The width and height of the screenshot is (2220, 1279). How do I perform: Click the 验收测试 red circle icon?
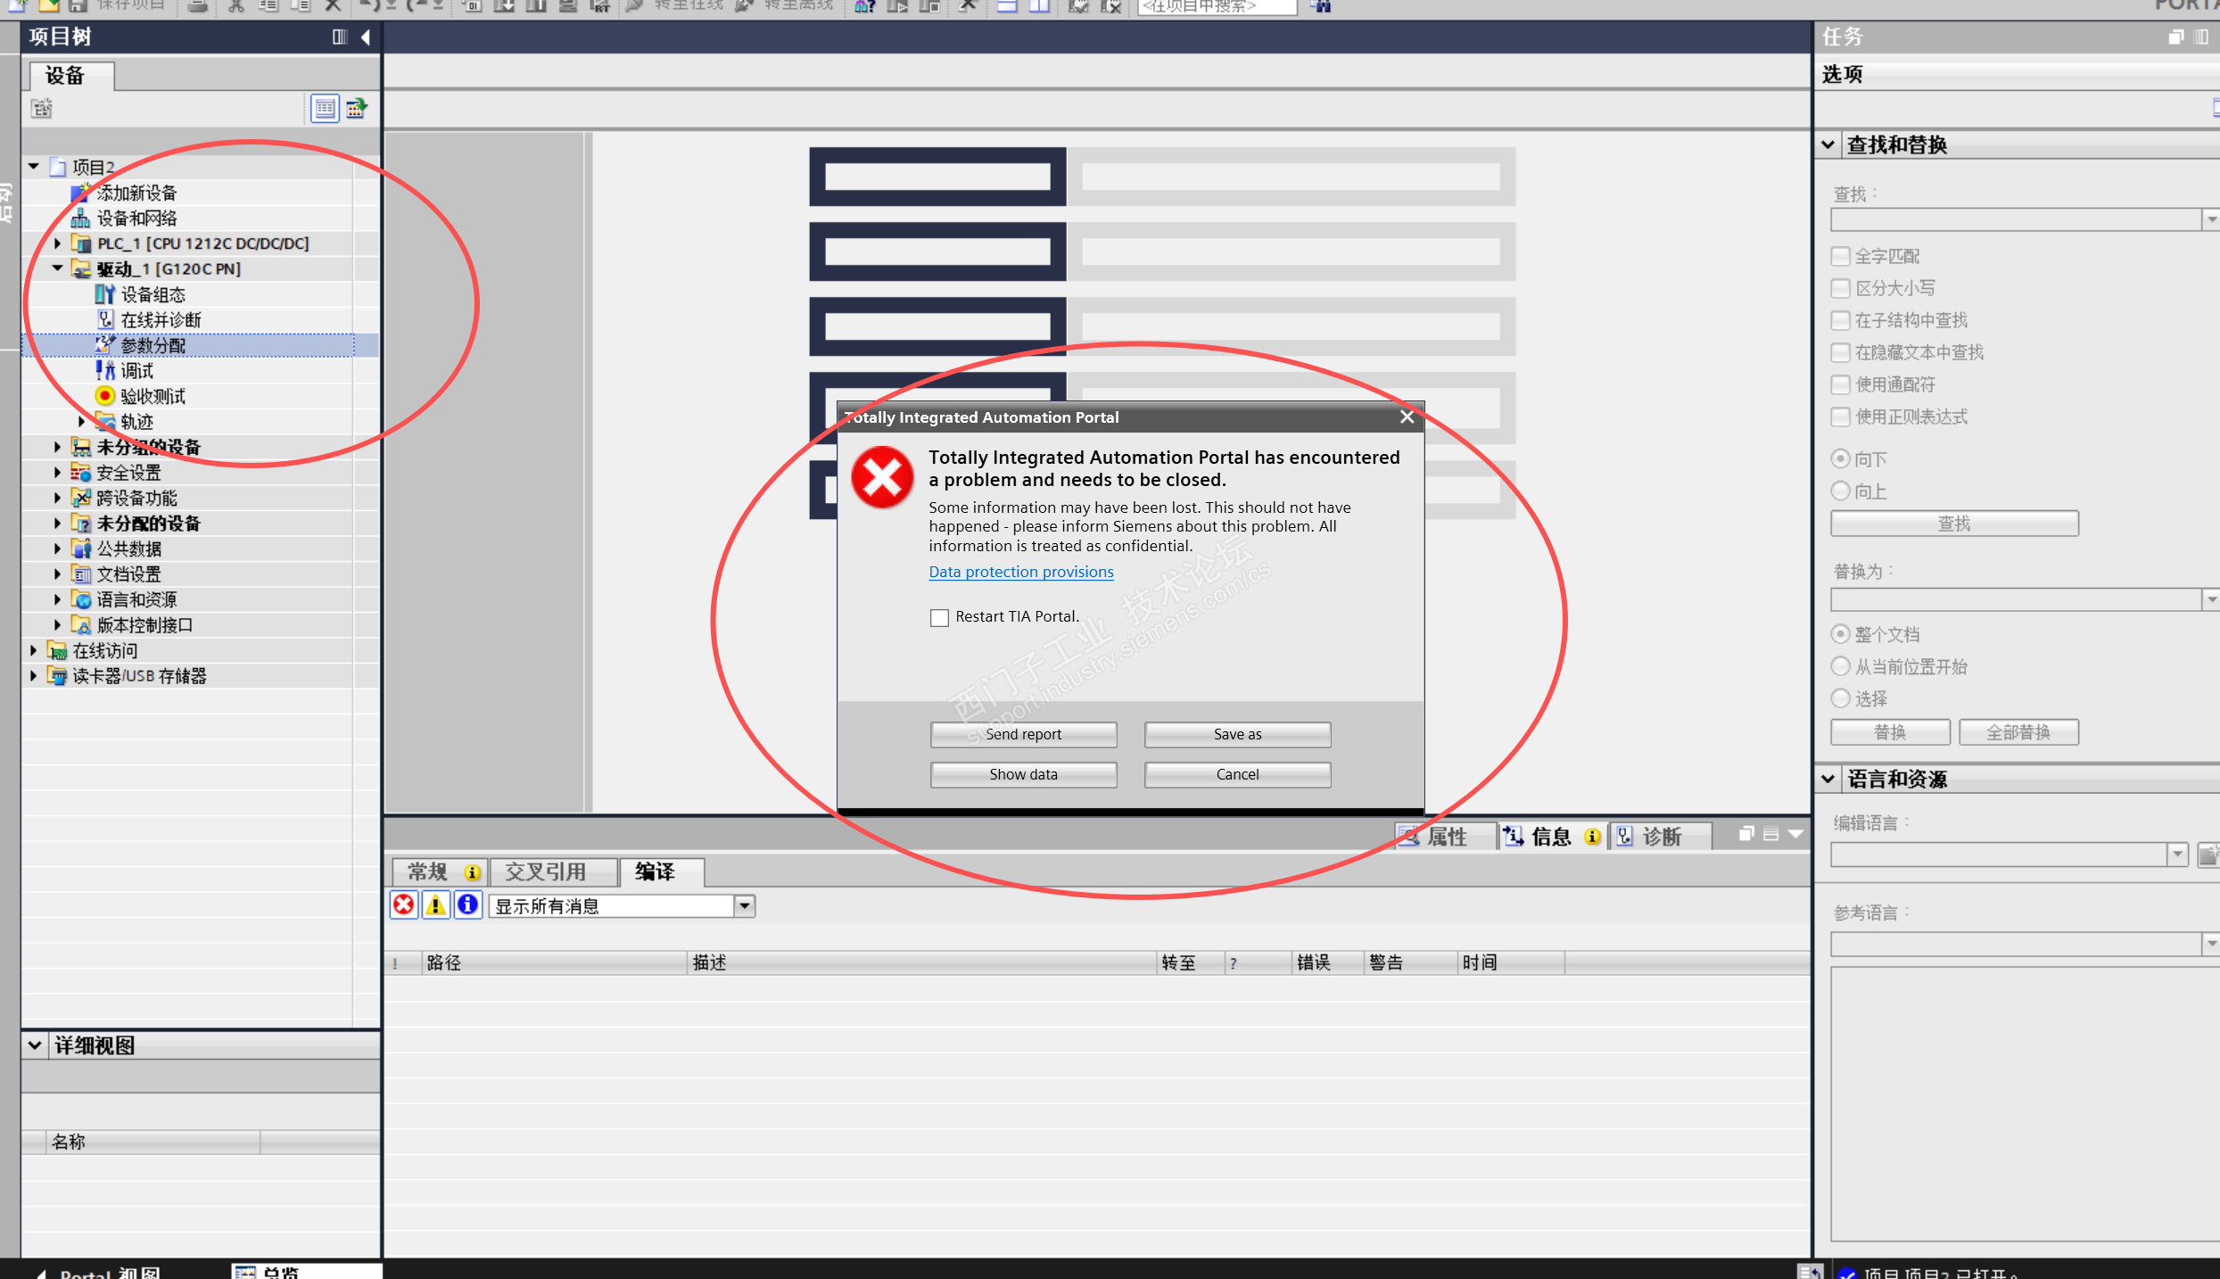(x=104, y=396)
